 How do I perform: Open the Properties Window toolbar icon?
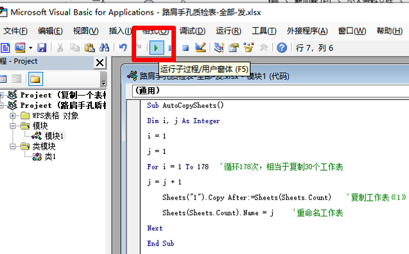(x=234, y=47)
